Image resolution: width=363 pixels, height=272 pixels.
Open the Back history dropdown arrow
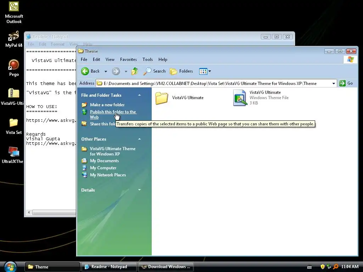(x=106, y=72)
